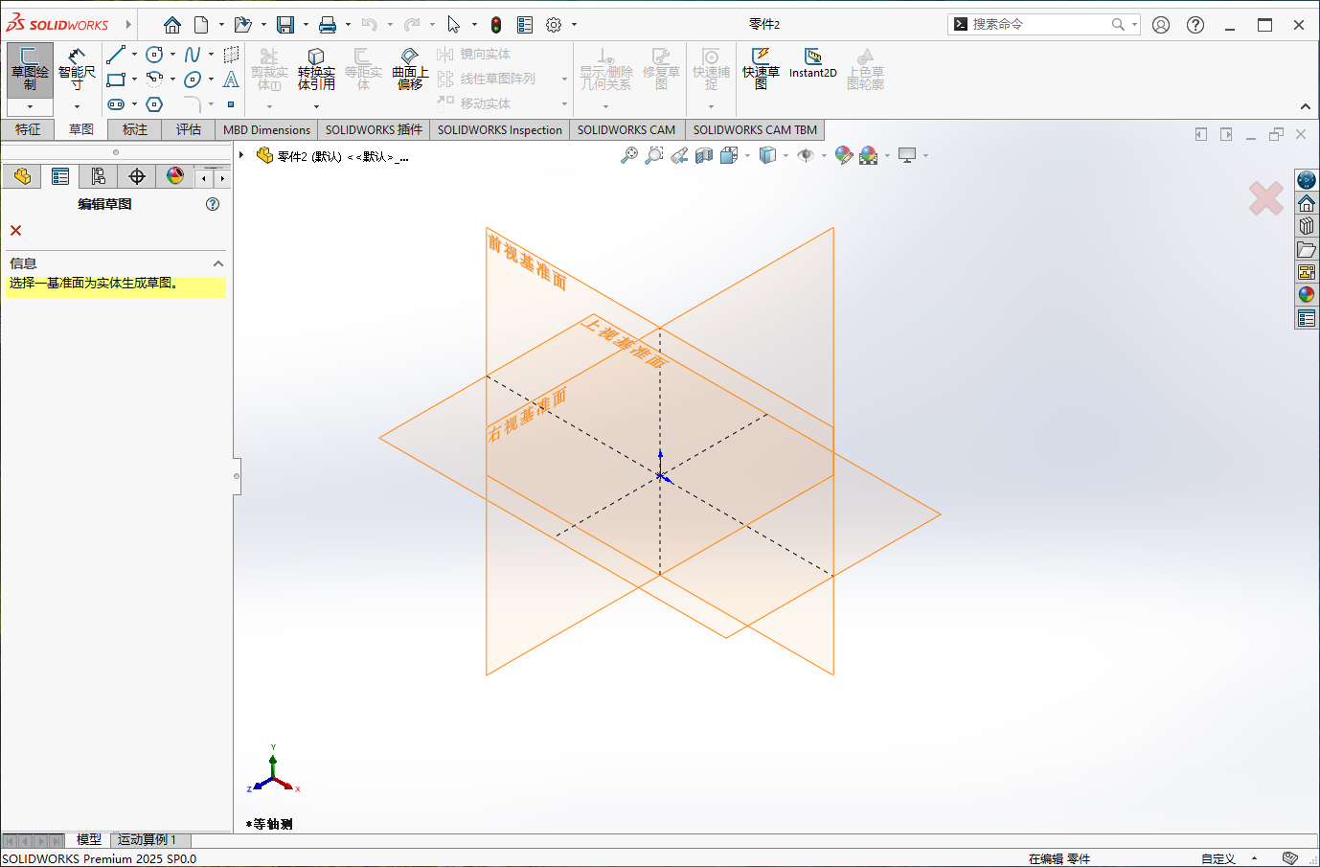Select the Ellipse sketch tool
Viewport: 1320px width, 867px height.
(x=193, y=80)
